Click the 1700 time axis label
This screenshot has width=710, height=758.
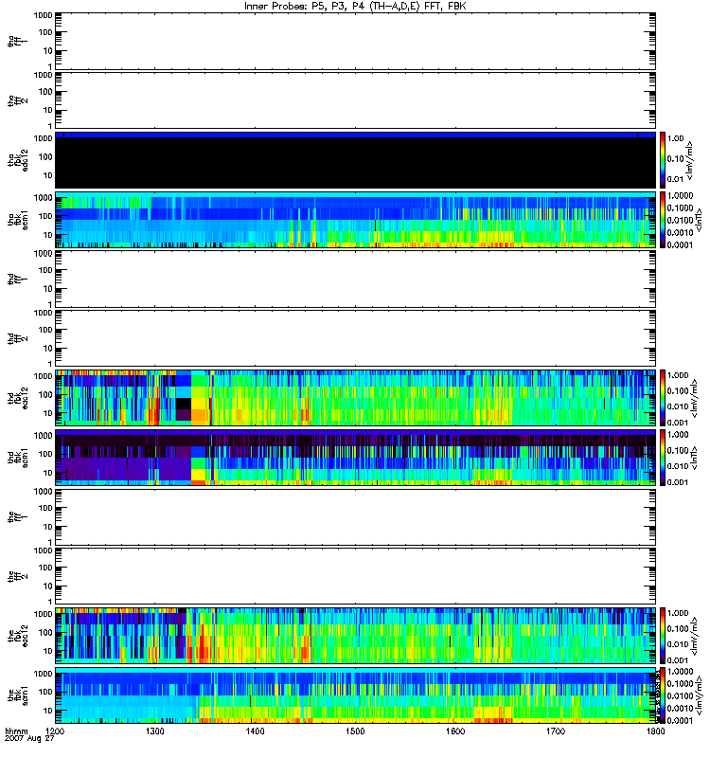(x=556, y=731)
